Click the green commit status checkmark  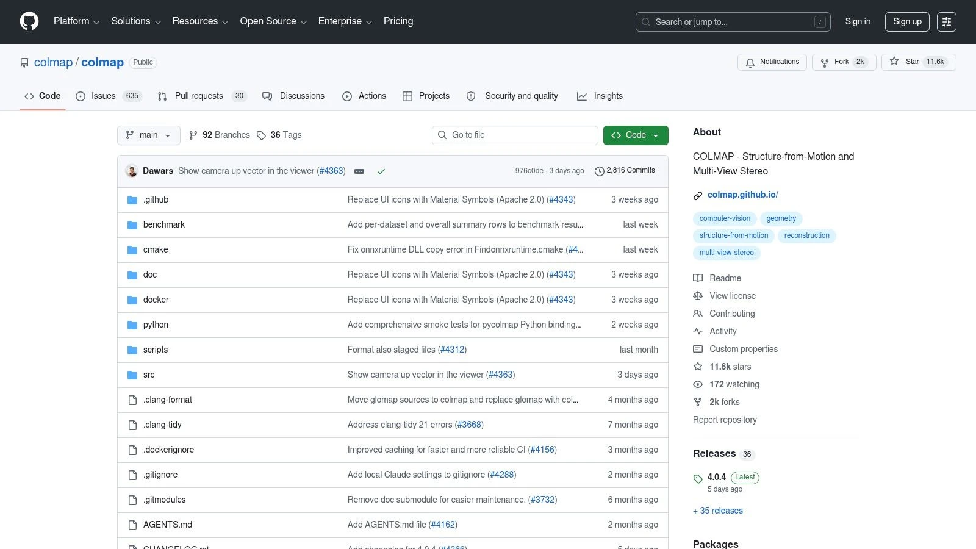click(381, 171)
